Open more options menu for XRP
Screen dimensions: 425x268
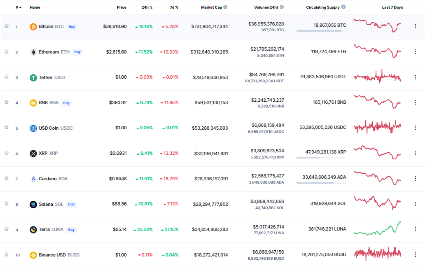pos(415,153)
